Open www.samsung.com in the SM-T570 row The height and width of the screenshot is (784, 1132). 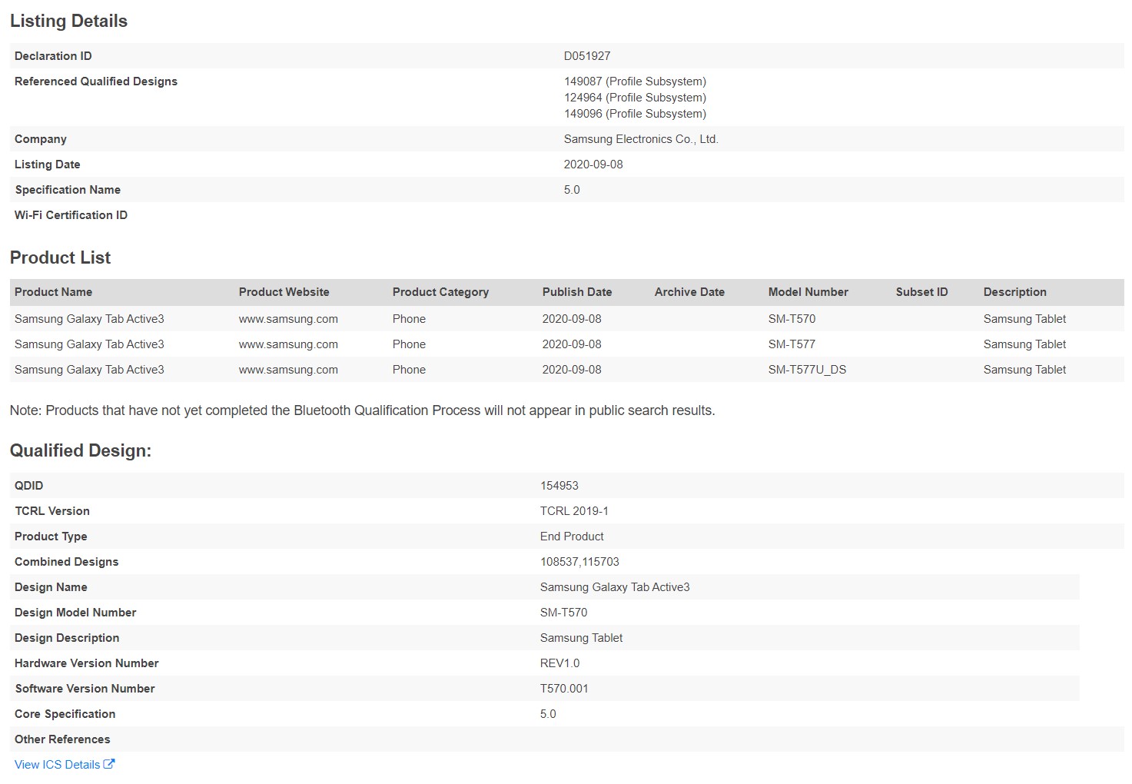point(288,319)
